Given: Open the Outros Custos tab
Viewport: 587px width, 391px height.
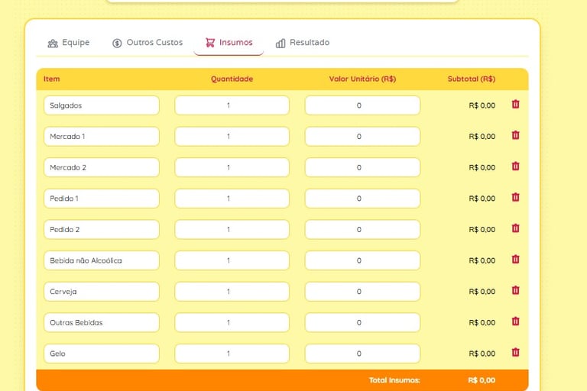Looking at the screenshot, I should (148, 43).
